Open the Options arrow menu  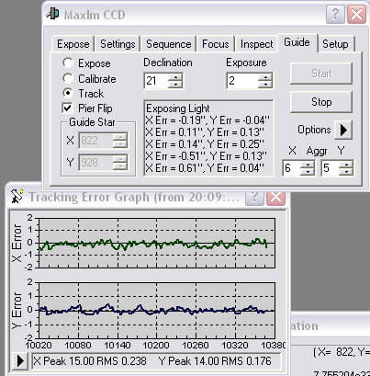click(342, 130)
